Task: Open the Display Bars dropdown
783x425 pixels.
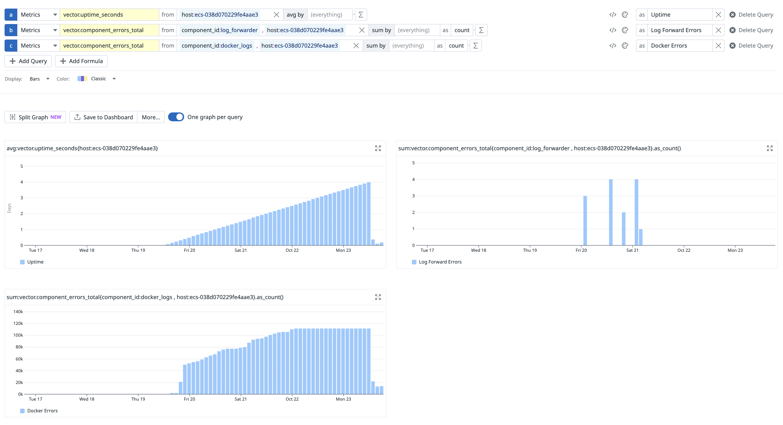Action: 39,79
